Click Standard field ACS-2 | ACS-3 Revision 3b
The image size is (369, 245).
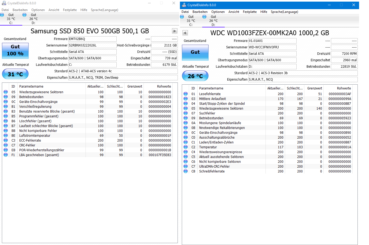pyautogui.click(x=303, y=73)
